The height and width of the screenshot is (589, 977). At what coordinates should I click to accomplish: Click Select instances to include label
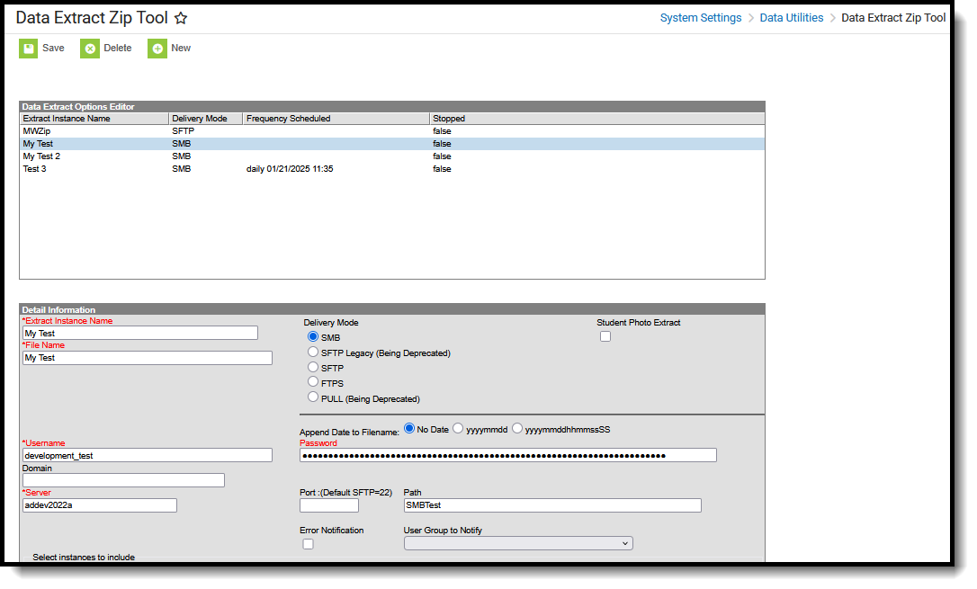pos(84,558)
